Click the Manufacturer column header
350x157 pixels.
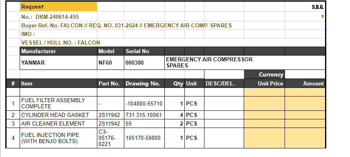(x=58, y=51)
